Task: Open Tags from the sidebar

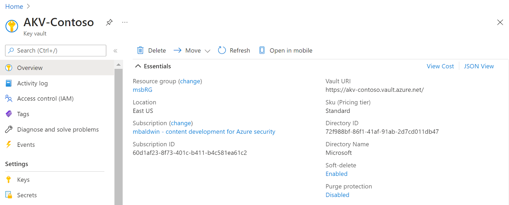Action: (x=23, y=114)
